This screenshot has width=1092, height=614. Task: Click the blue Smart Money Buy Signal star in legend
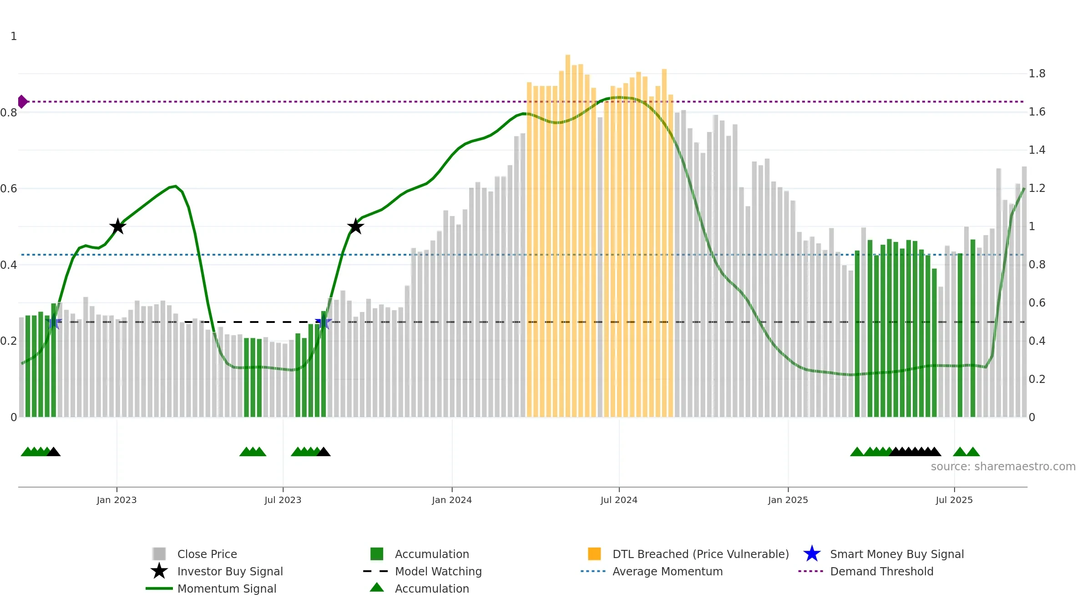[x=812, y=554]
